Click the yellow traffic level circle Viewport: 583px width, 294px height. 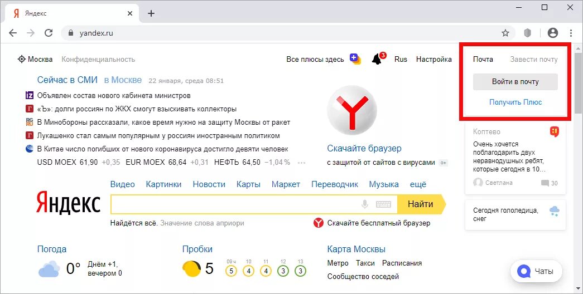pyautogui.click(x=192, y=269)
